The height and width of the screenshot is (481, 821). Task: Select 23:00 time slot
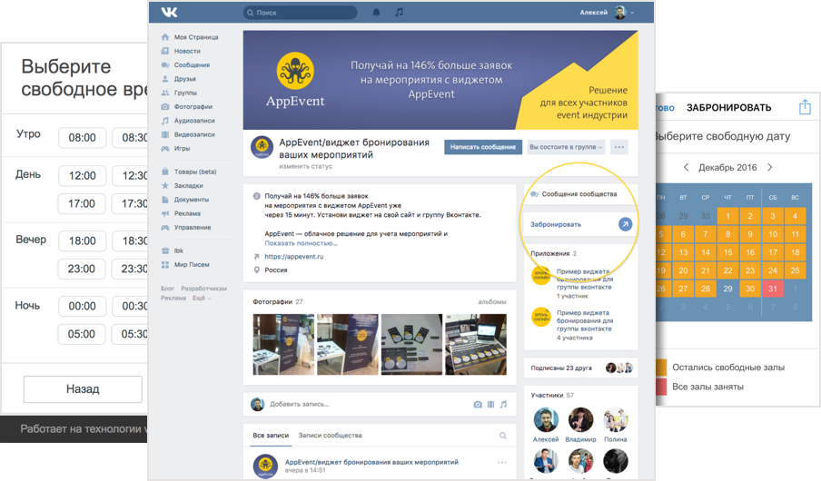point(82,269)
